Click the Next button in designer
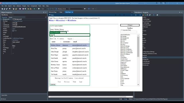 (x=52, y=35)
